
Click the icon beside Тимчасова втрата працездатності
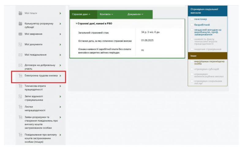(20, 86)
